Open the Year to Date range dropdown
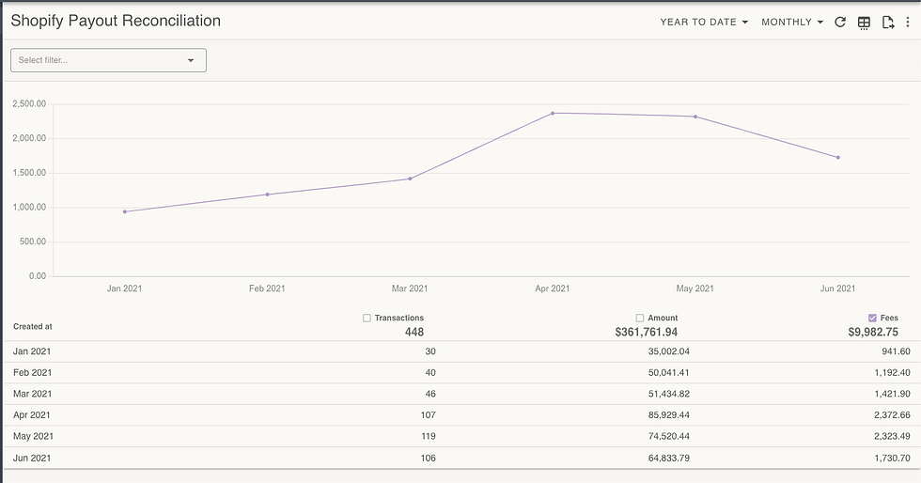This screenshot has width=921, height=483. click(704, 23)
